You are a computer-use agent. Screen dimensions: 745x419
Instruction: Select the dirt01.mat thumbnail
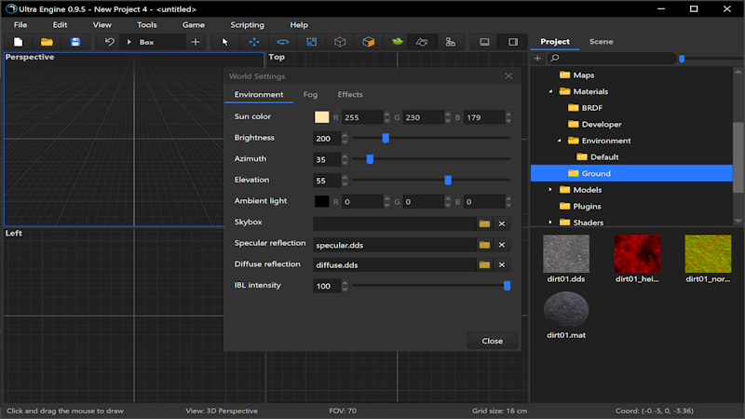(566, 311)
